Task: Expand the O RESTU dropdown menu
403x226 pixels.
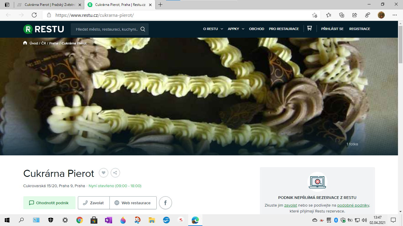Action: (x=213, y=29)
